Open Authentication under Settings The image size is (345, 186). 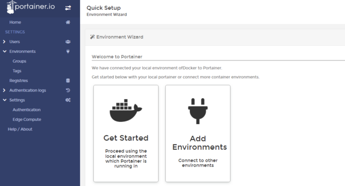[x=27, y=110]
